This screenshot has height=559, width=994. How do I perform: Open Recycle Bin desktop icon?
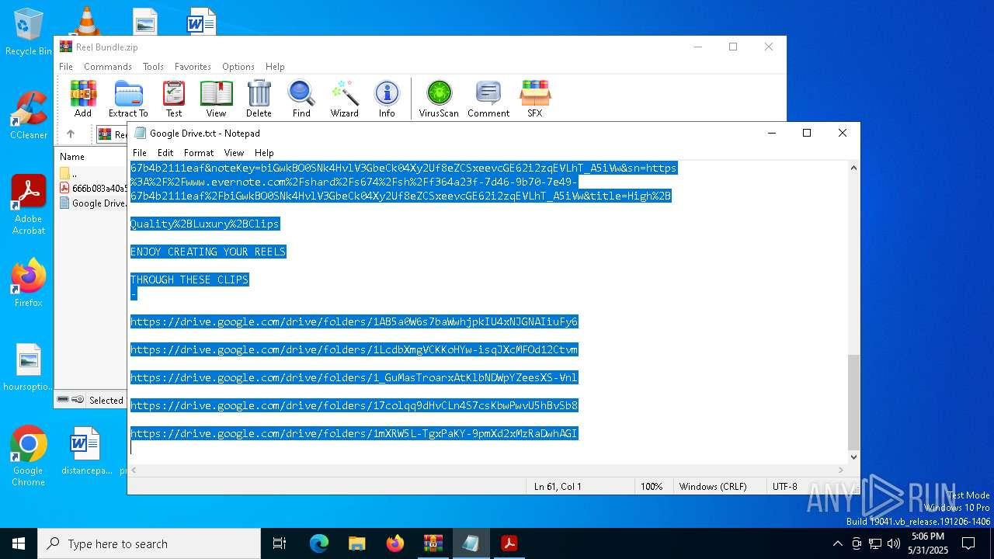(29, 32)
